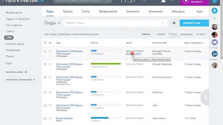Screen dimensions: 223x125
Task: Open action menu for Julia lead
Action: [50, 105]
